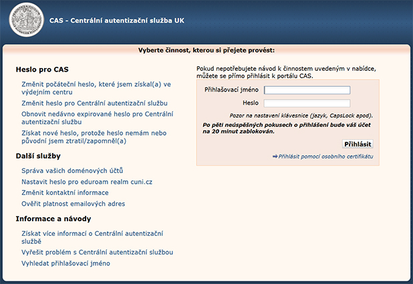
Task: Click the Heslo pro CAS heading
Action: (x=42, y=69)
